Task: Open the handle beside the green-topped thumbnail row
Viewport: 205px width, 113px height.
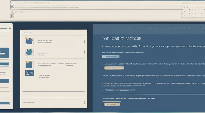Action: (x=85, y=52)
